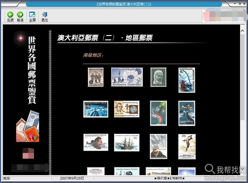Screen dimensions: 248x183
Task: Click the green Back (后退) arrow icon
Action: (10, 14)
